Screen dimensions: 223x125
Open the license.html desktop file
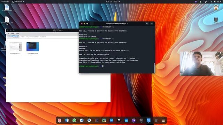point(7,8)
